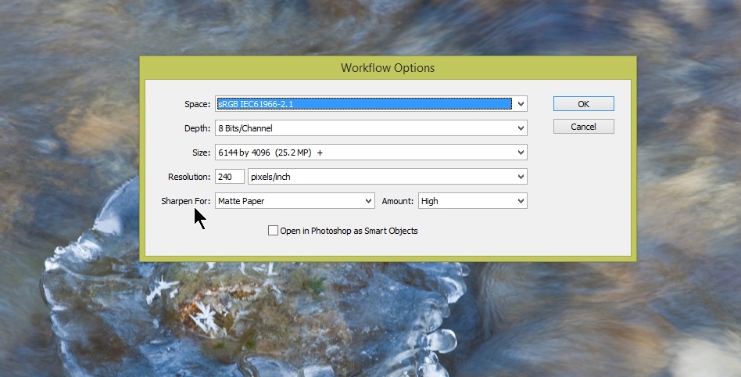The width and height of the screenshot is (741, 377).
Task: Open the Amount High dropdown
Action: tap(473, 201)
